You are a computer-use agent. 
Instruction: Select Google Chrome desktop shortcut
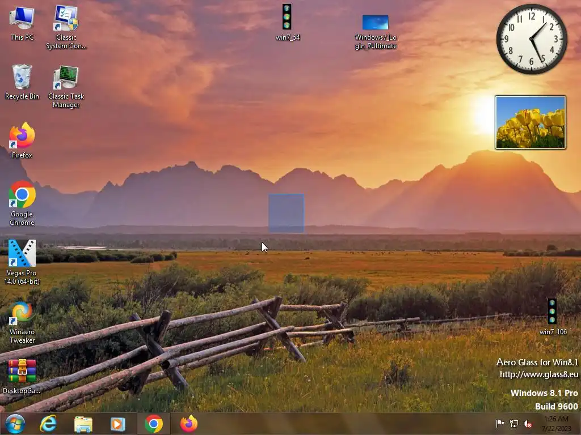click(22, 203)
